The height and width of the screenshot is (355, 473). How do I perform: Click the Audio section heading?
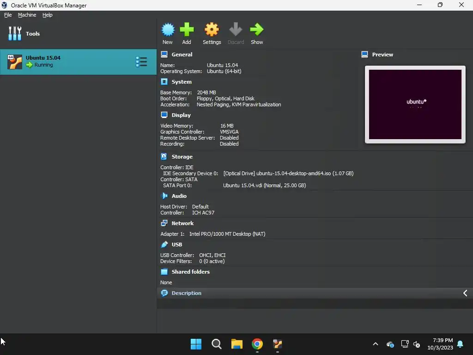(179, 196)
